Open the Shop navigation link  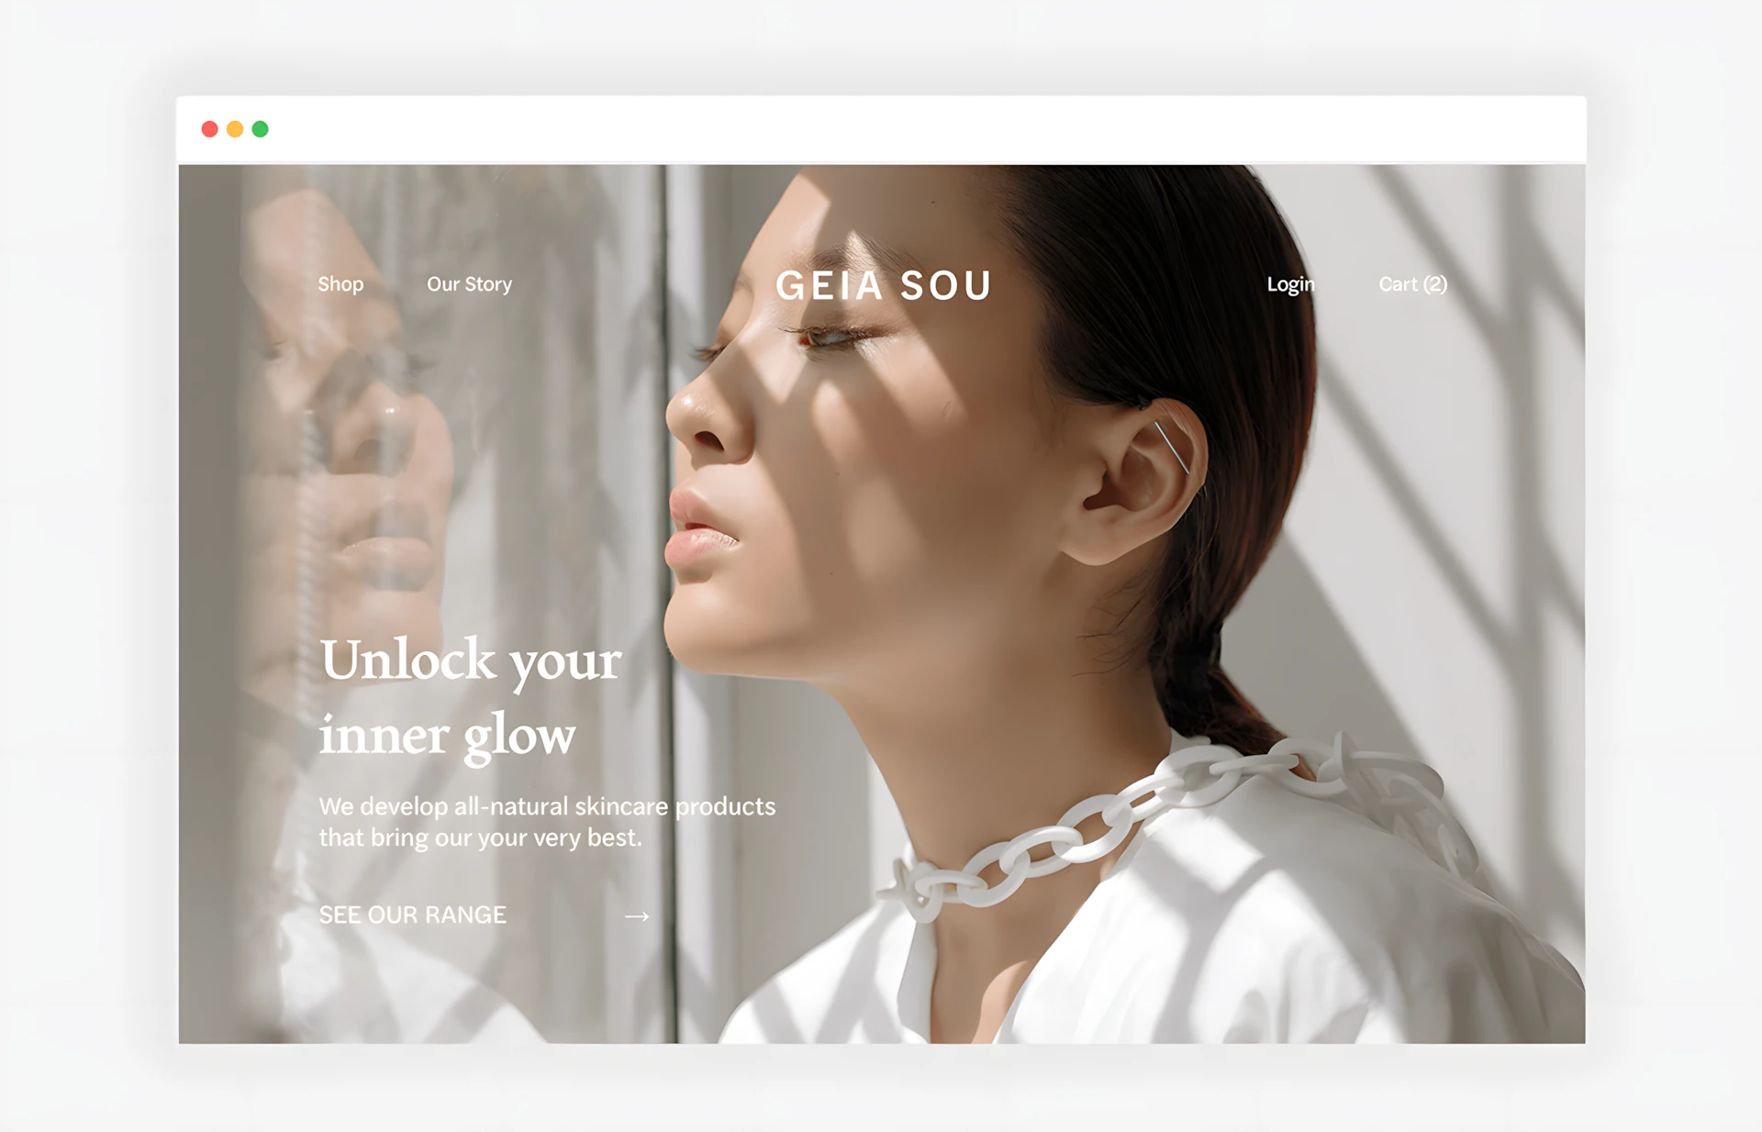[340, 284]
